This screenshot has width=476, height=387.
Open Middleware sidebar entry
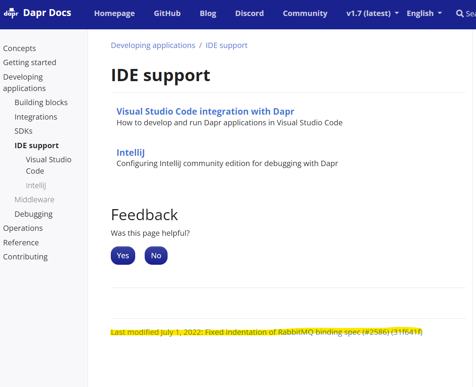pos(34,200)
